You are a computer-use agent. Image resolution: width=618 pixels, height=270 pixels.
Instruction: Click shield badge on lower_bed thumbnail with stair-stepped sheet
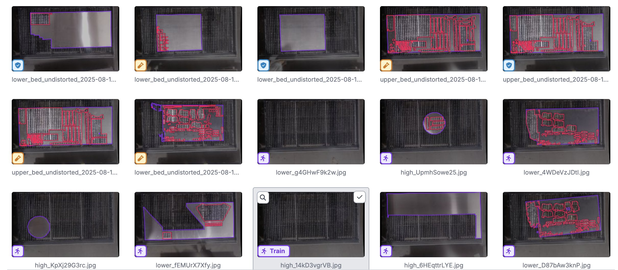click(18, 65)
